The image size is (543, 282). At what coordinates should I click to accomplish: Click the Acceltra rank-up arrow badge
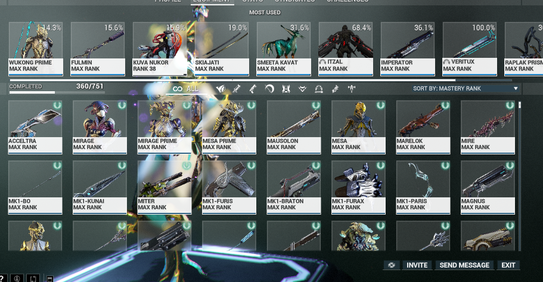click(x=57, y=106)
